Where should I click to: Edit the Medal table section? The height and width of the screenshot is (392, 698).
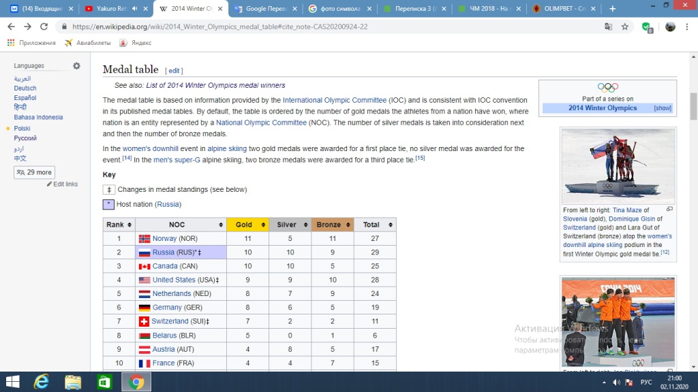174,71
